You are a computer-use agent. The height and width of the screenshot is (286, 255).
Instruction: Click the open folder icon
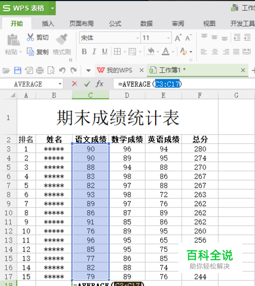(6, 70)
